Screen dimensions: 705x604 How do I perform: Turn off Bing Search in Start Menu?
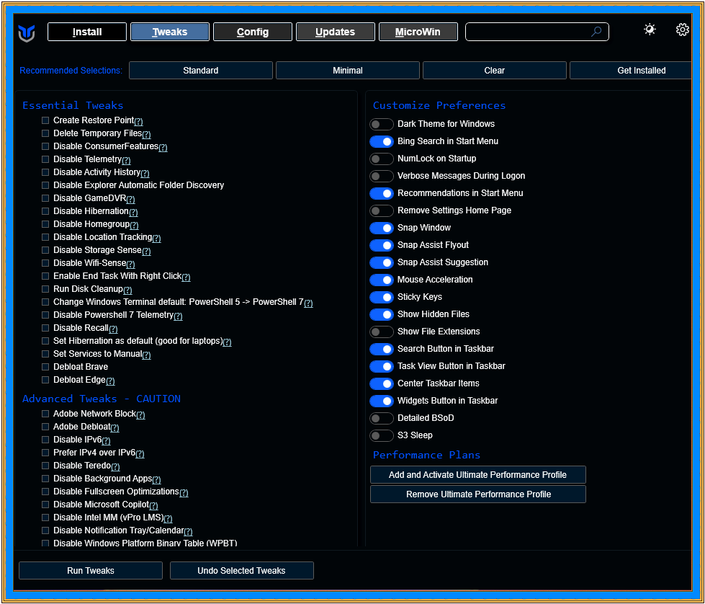[381, 141]
